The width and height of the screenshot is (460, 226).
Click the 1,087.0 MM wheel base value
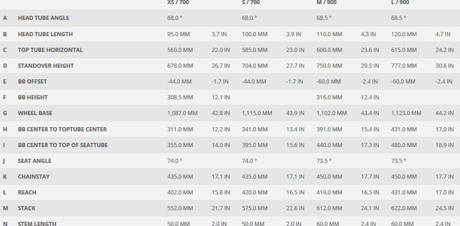click(x=182, y=113)
